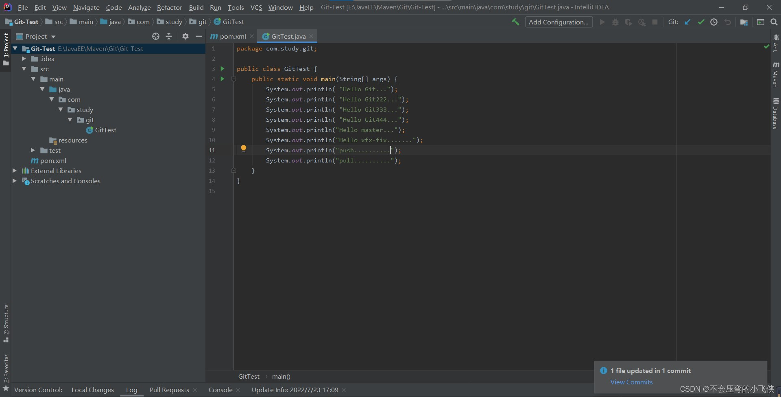Expand Scratches and Consoles
Screen dimensions: 781x397
[15, 181]
